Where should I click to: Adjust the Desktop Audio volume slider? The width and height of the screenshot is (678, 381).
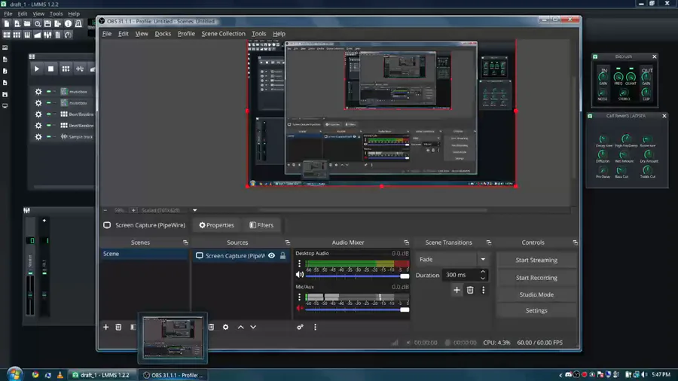click(357, 276)
